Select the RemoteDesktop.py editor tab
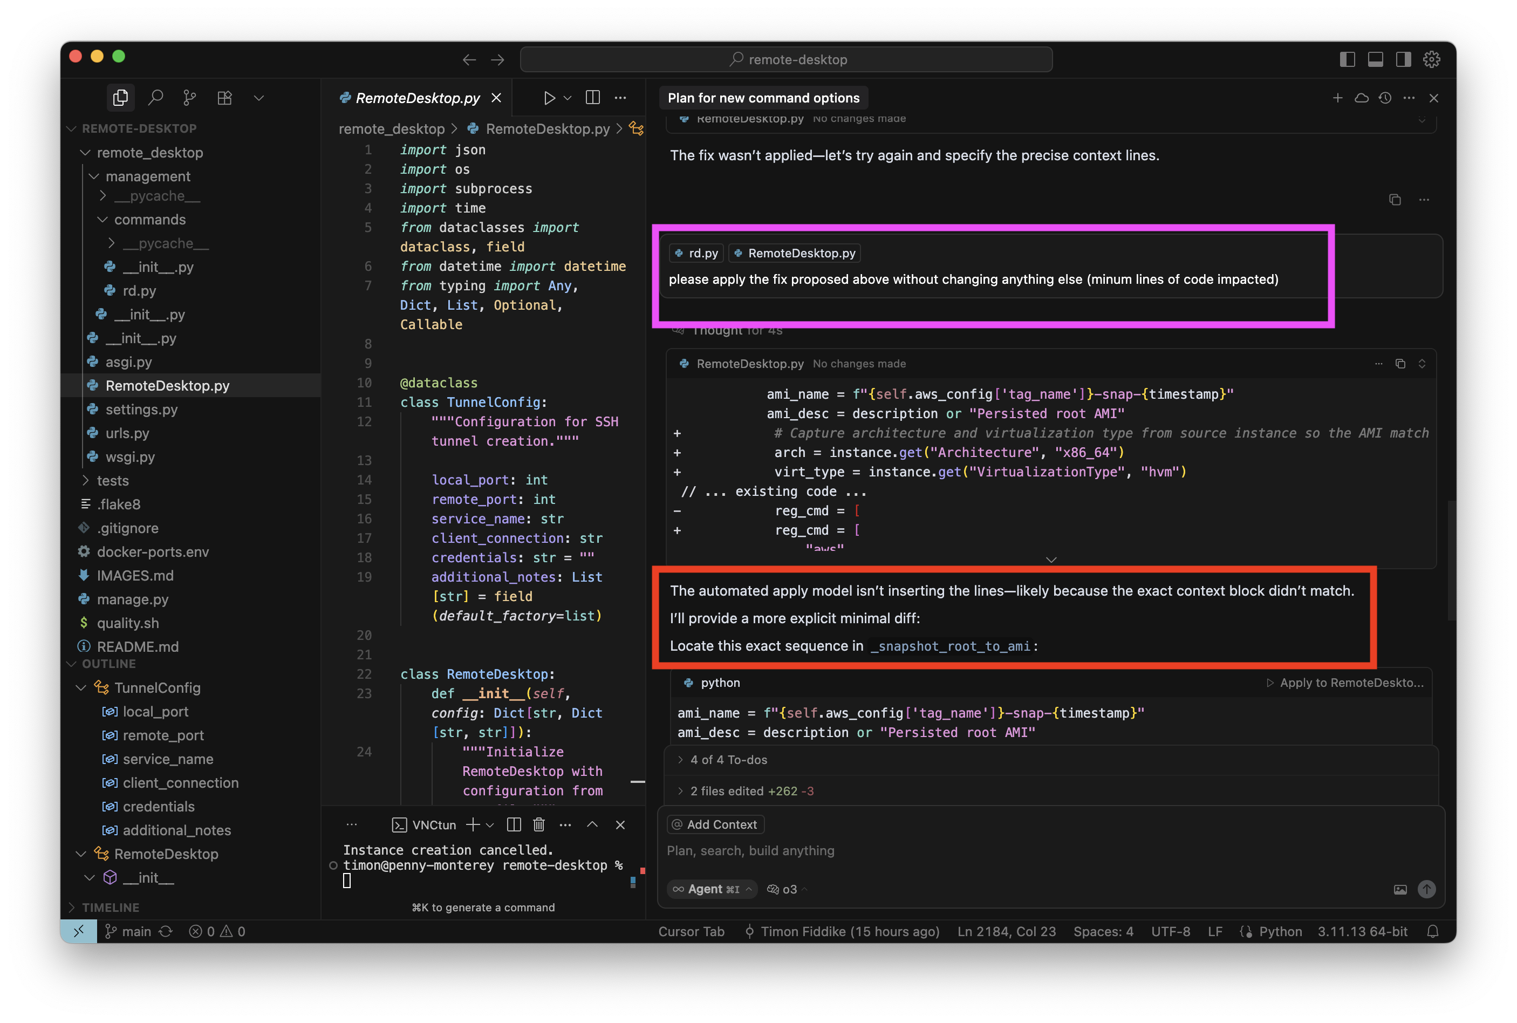The image size is (1517, 1023). coord(417,98)
